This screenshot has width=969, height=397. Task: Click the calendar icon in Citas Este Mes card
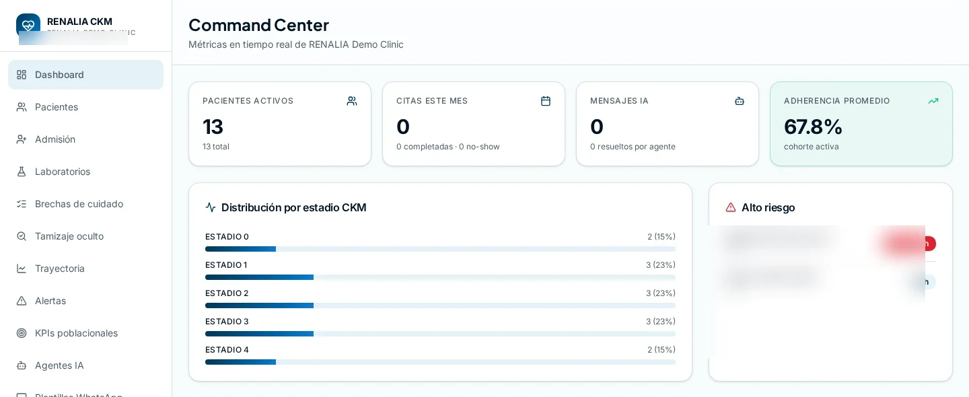[x=546, y=101]
